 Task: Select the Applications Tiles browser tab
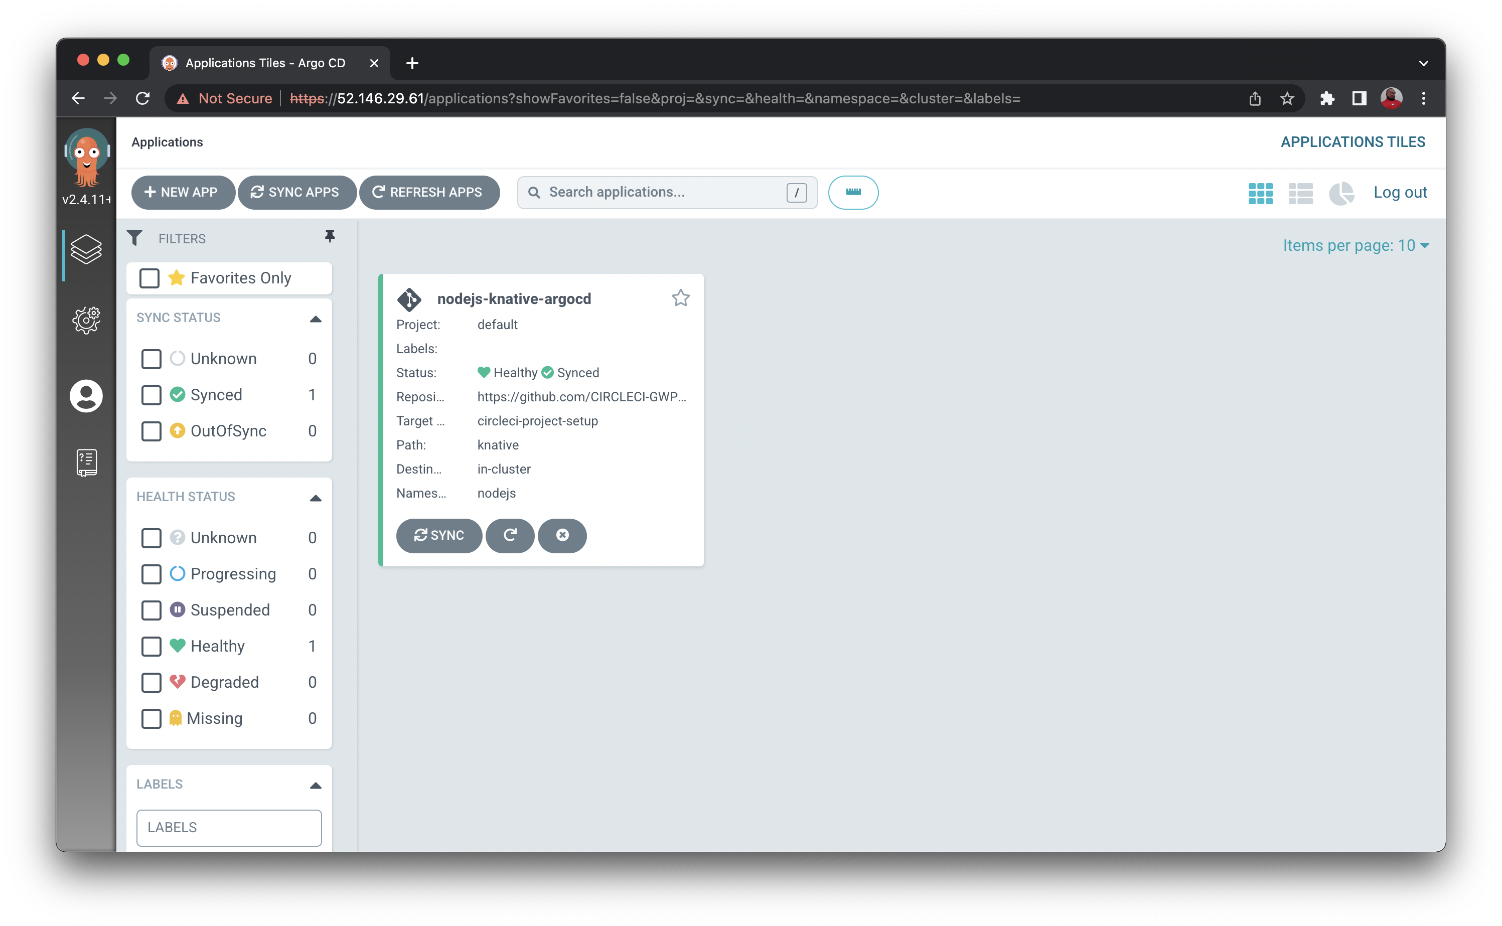point(264,63)
